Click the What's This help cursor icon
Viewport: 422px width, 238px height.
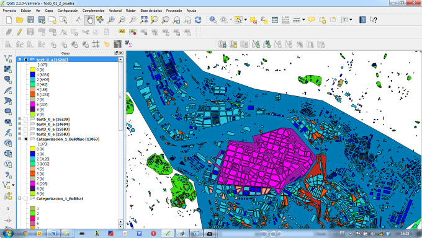(374, 20)
